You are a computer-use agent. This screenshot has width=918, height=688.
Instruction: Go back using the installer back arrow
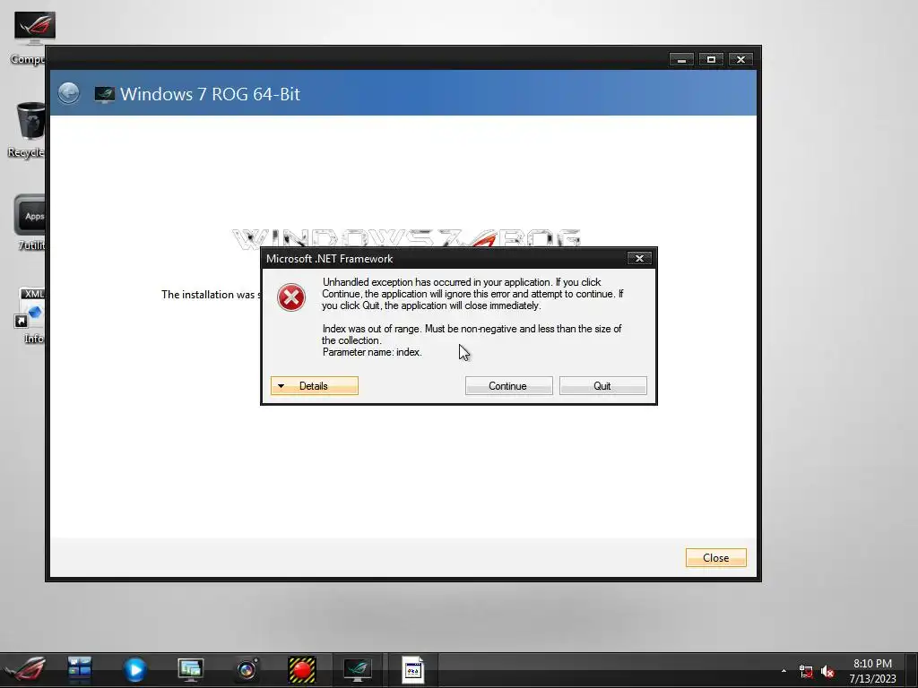[69, 93]
